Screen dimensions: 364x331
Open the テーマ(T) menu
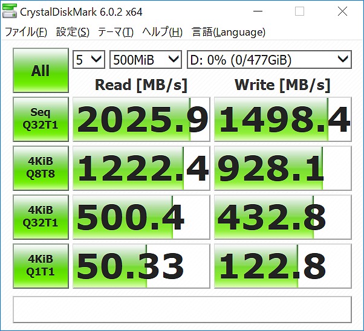click(115, 32)
